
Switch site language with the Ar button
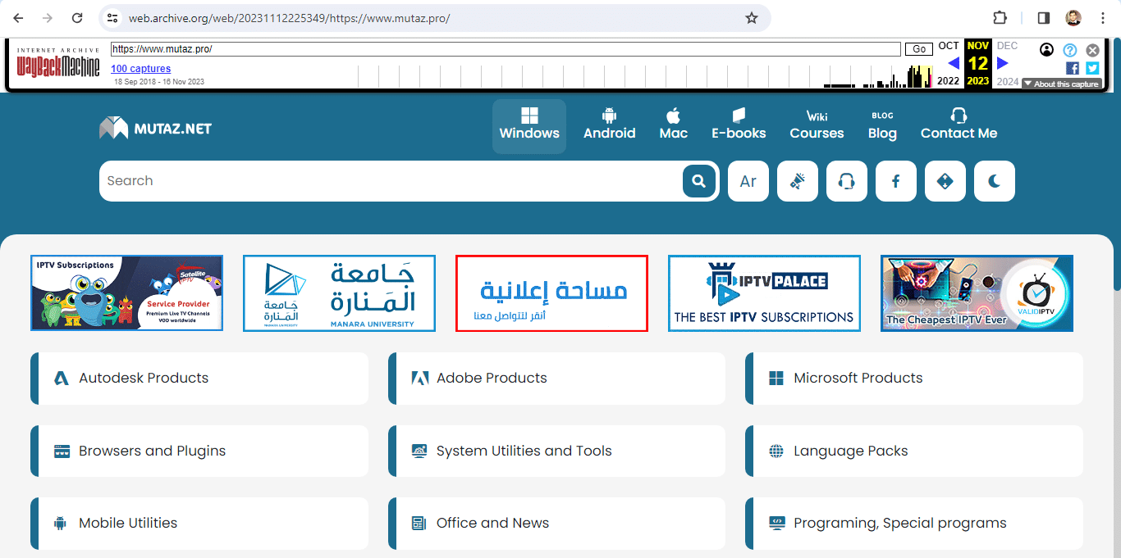748,181
